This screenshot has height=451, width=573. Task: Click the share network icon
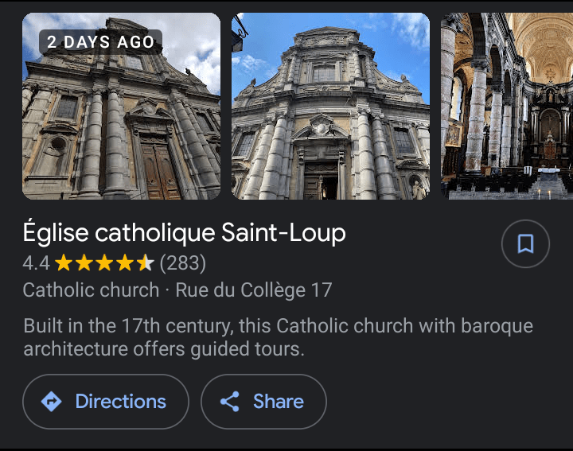click(x=230, y=402)
